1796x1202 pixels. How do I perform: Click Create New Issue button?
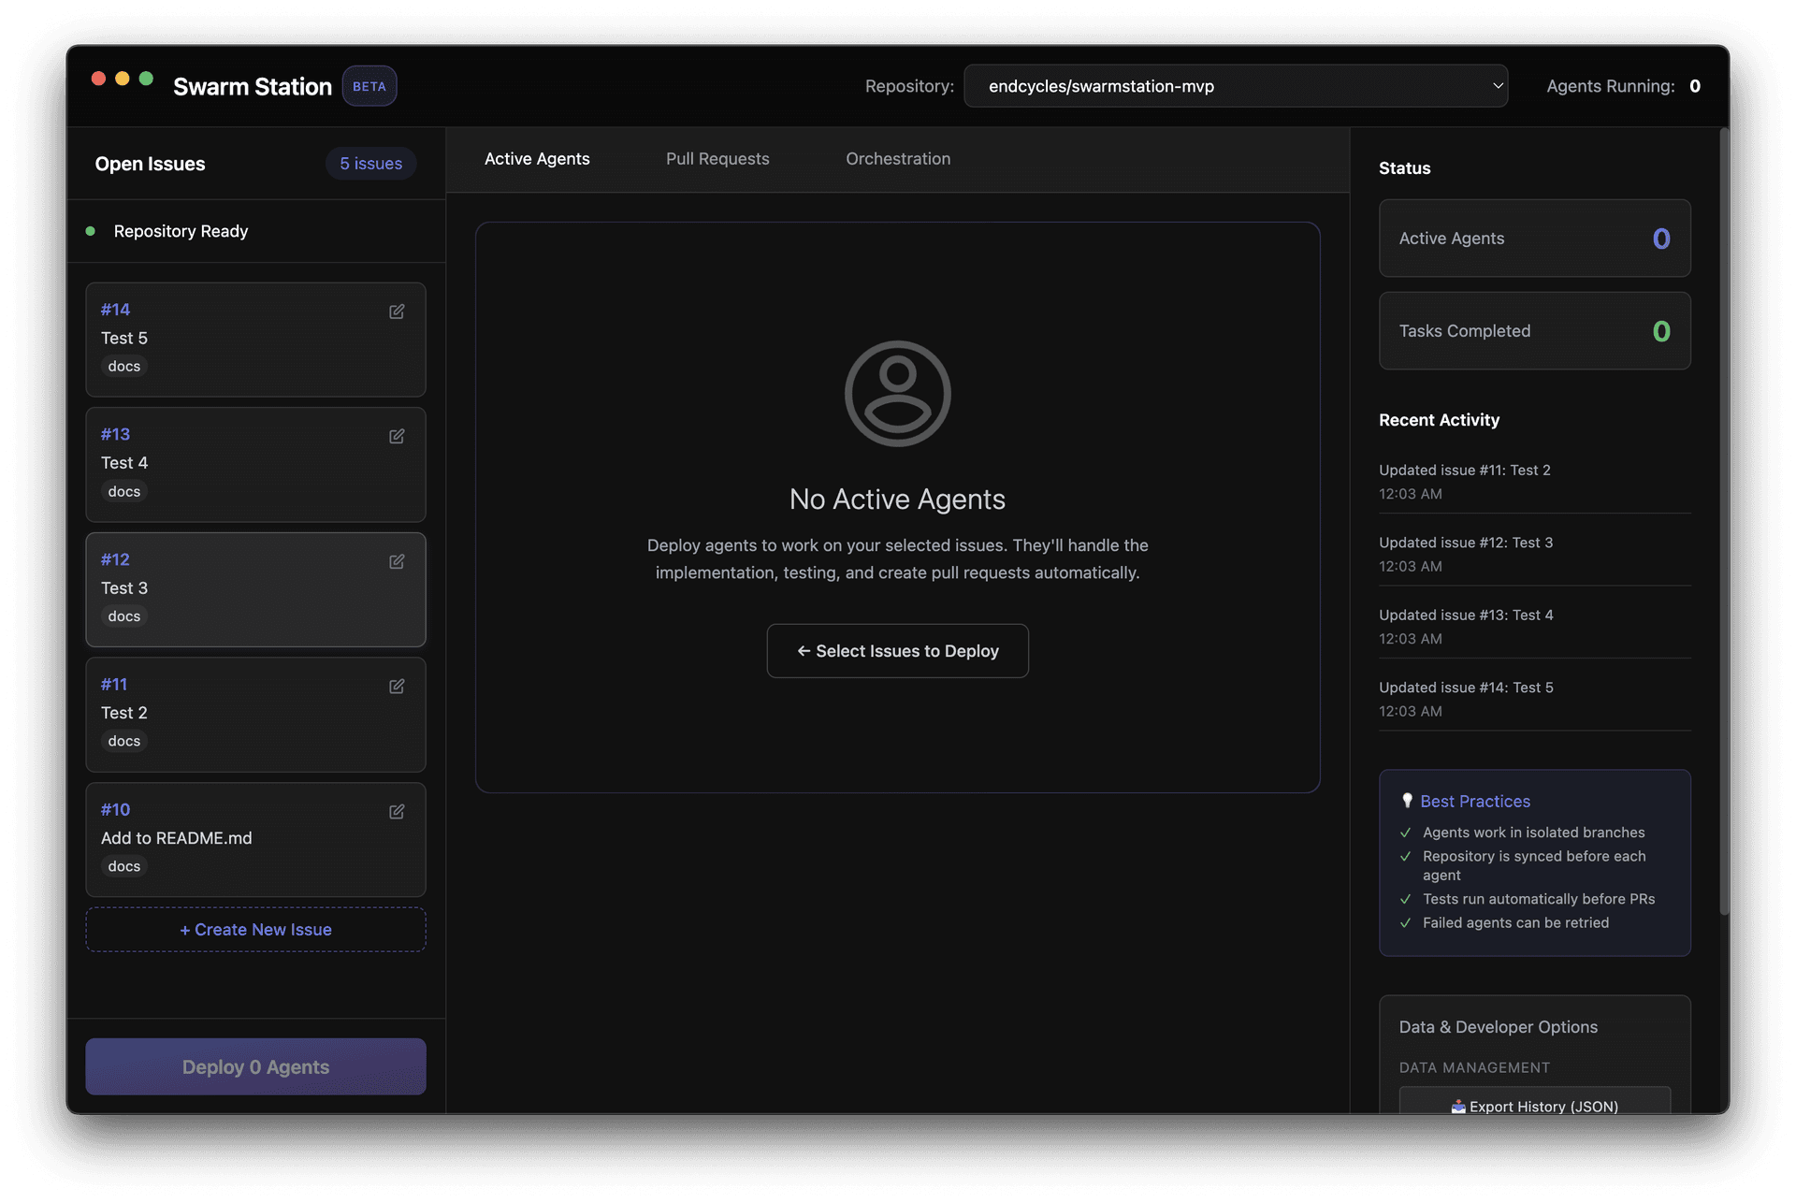255,930
